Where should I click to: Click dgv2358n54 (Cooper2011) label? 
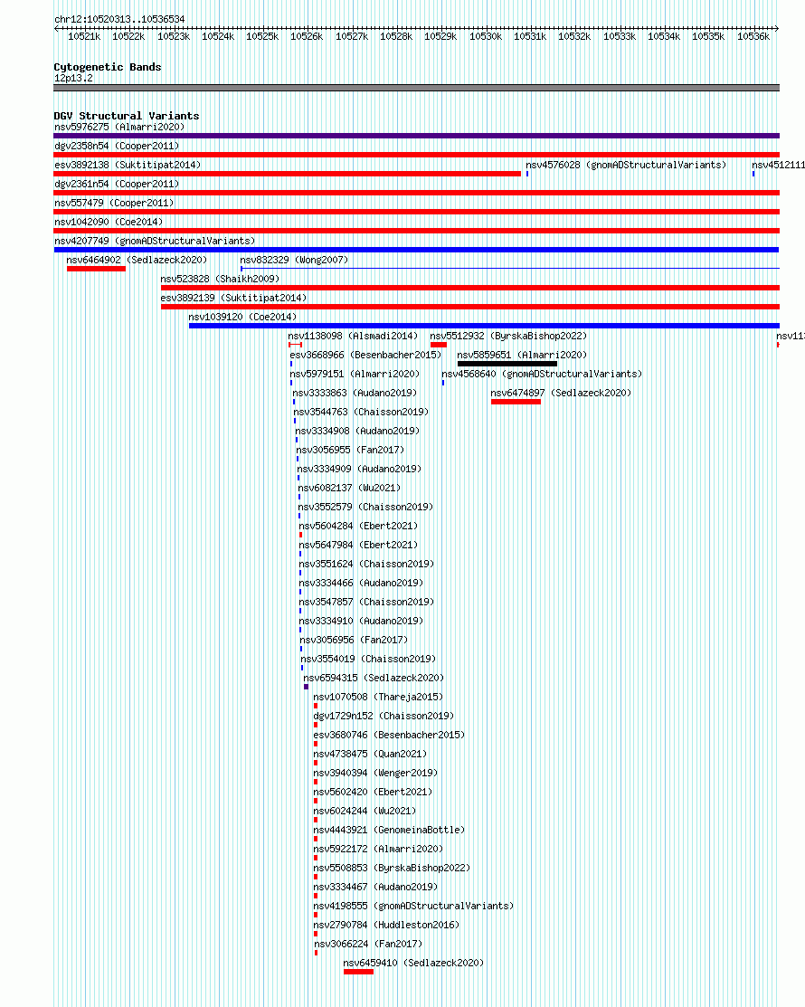(117, 146)
